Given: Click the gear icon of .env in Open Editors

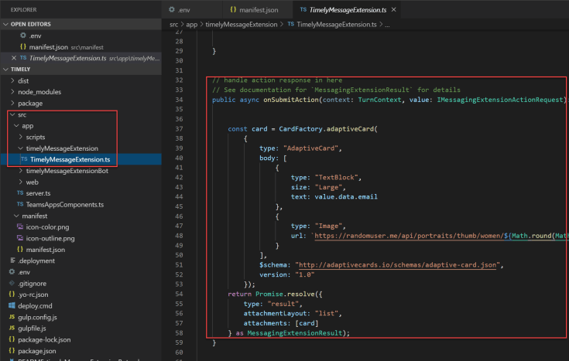Looking at the screenshot, I should (22, 36).
